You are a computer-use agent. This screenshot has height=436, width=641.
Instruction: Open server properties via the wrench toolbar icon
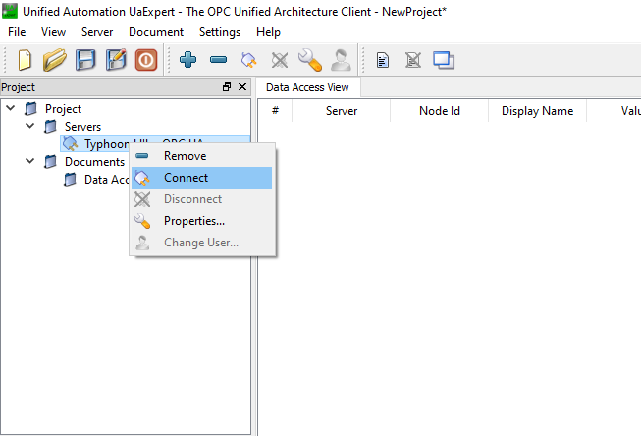[x=310, y=60]
